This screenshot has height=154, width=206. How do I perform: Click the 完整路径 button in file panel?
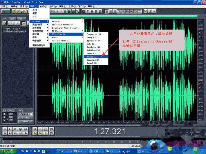point(26,122)
